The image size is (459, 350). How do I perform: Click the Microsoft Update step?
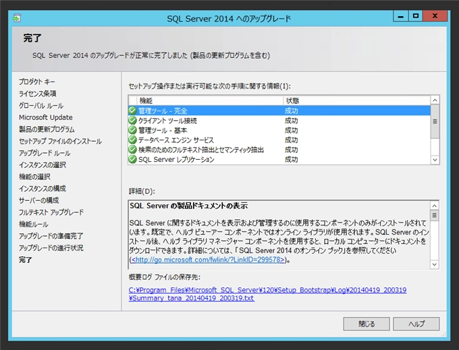(46, 117)
